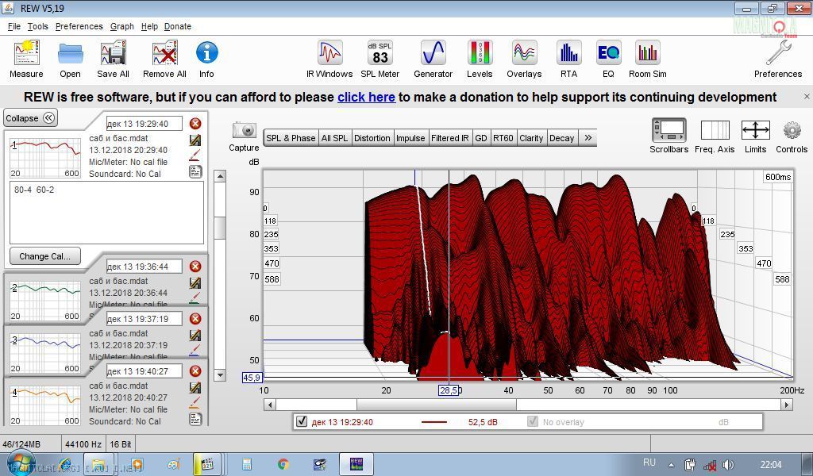The width and height of the screenshot is (813, 476).
Task: Remove measurement дек 13 19:40:27
Action: coord(195,370)
